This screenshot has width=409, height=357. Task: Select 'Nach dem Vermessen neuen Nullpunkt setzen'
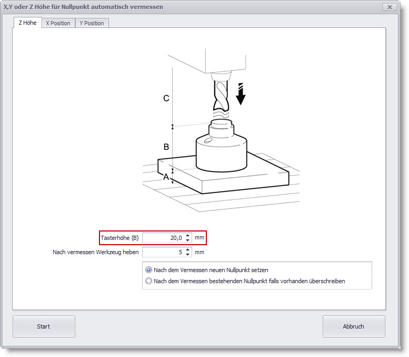(149, 269)
